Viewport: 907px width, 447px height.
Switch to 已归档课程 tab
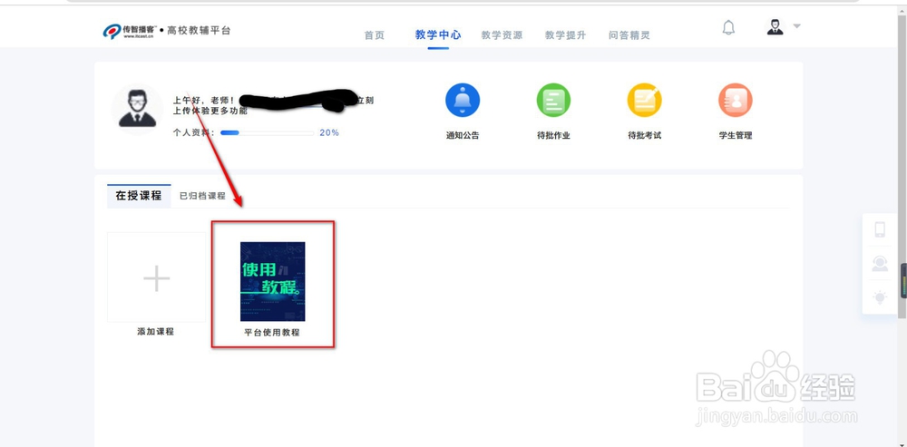point(202,196)
